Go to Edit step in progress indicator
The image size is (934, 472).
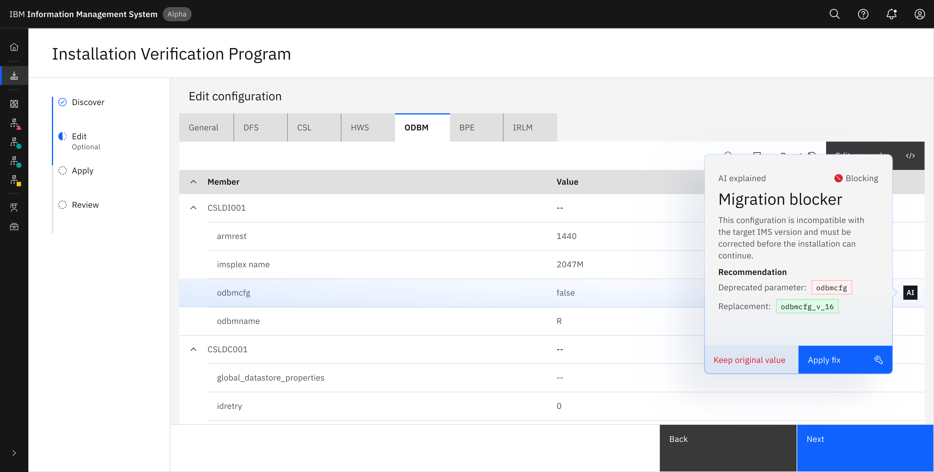pyautogui.click(x=79, y=136)
